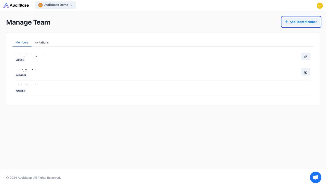Switch to the Invitations tab
Image resolution: width=326 pixels, height=187 pixels.
[x=42, y=42]
